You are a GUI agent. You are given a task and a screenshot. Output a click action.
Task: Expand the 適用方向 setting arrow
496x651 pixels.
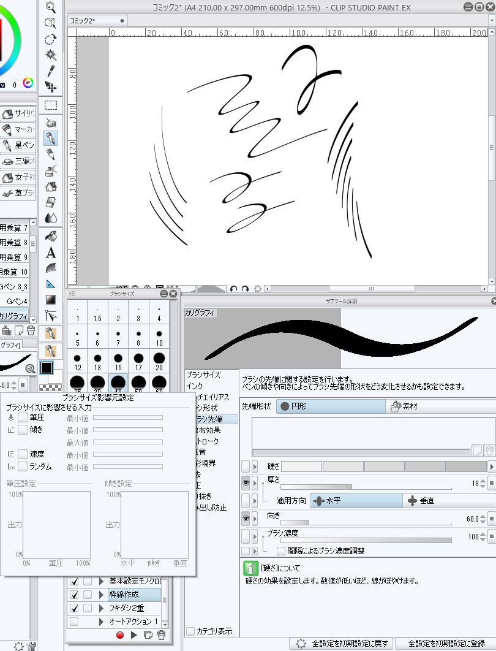click(255, 501)
